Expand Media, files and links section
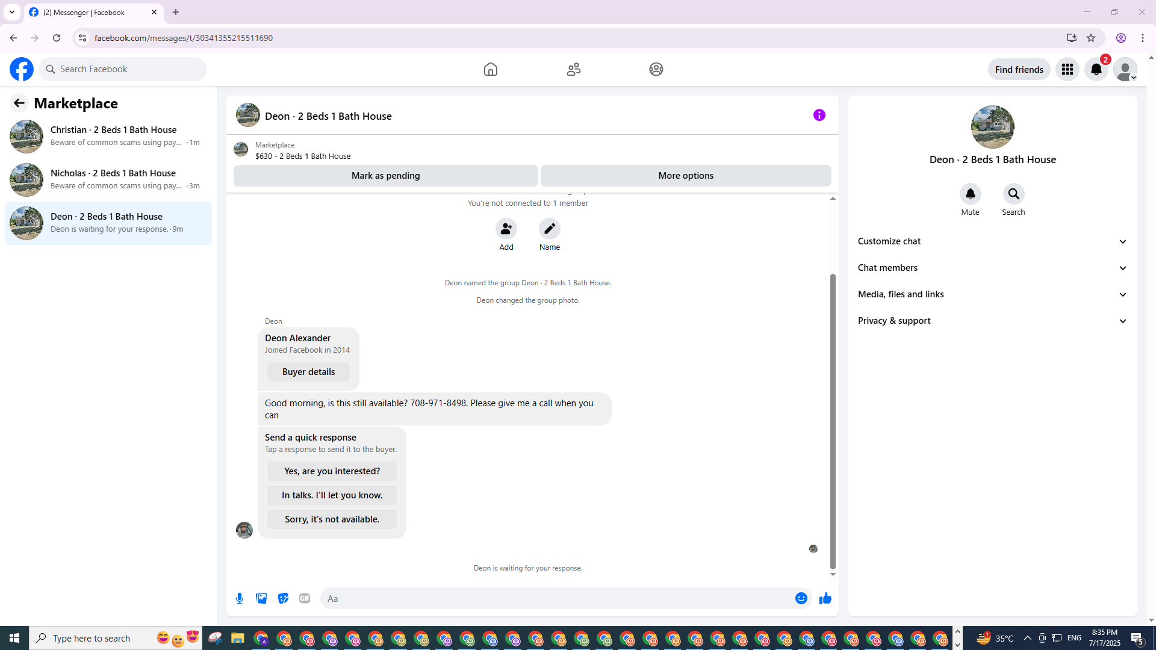 [992, 294]
